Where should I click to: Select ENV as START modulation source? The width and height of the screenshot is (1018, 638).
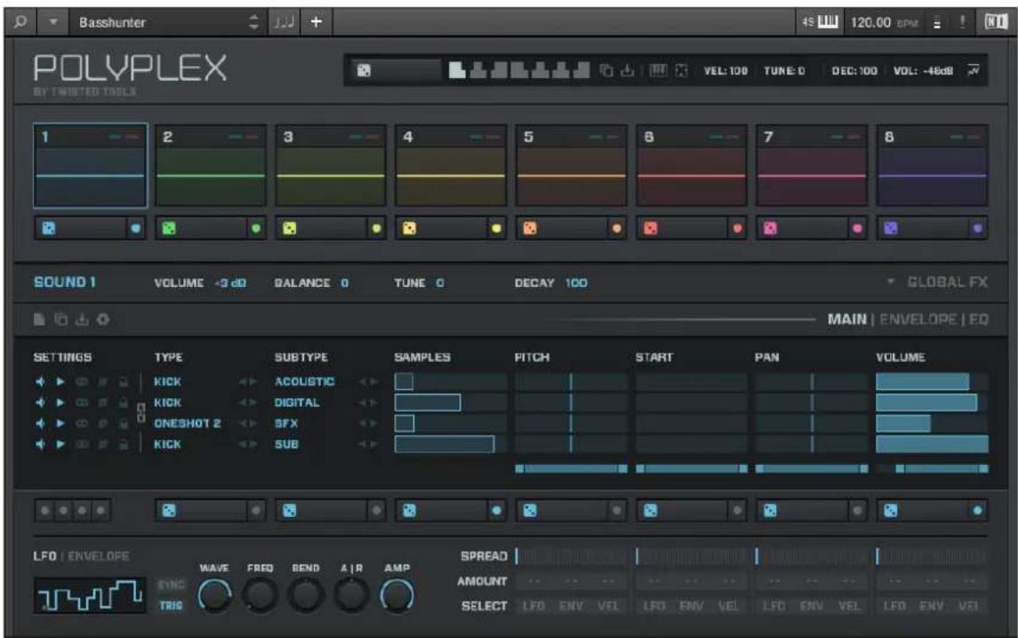692,606
